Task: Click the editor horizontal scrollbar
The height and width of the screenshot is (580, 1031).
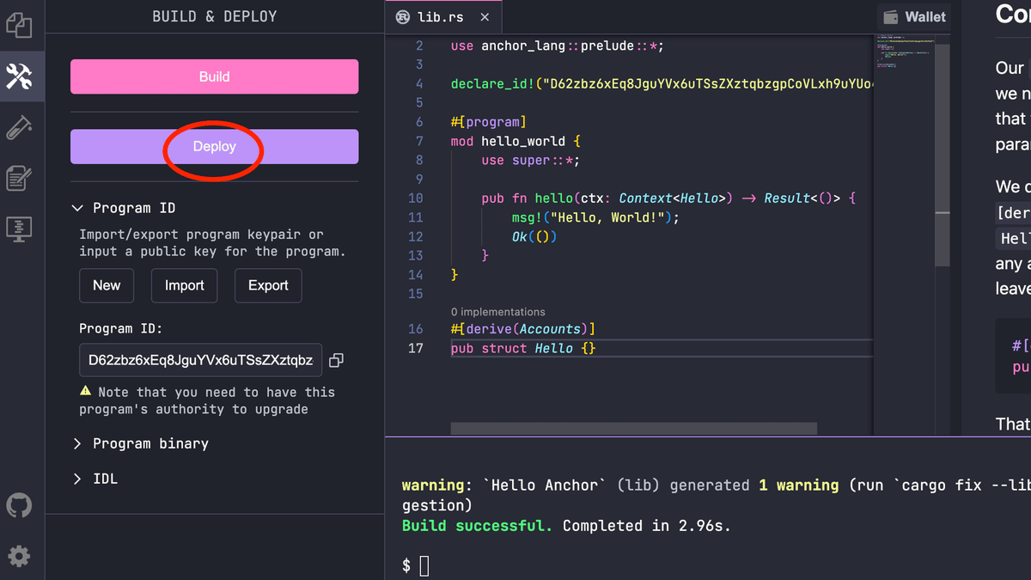Action: click(x=634, y=428)
